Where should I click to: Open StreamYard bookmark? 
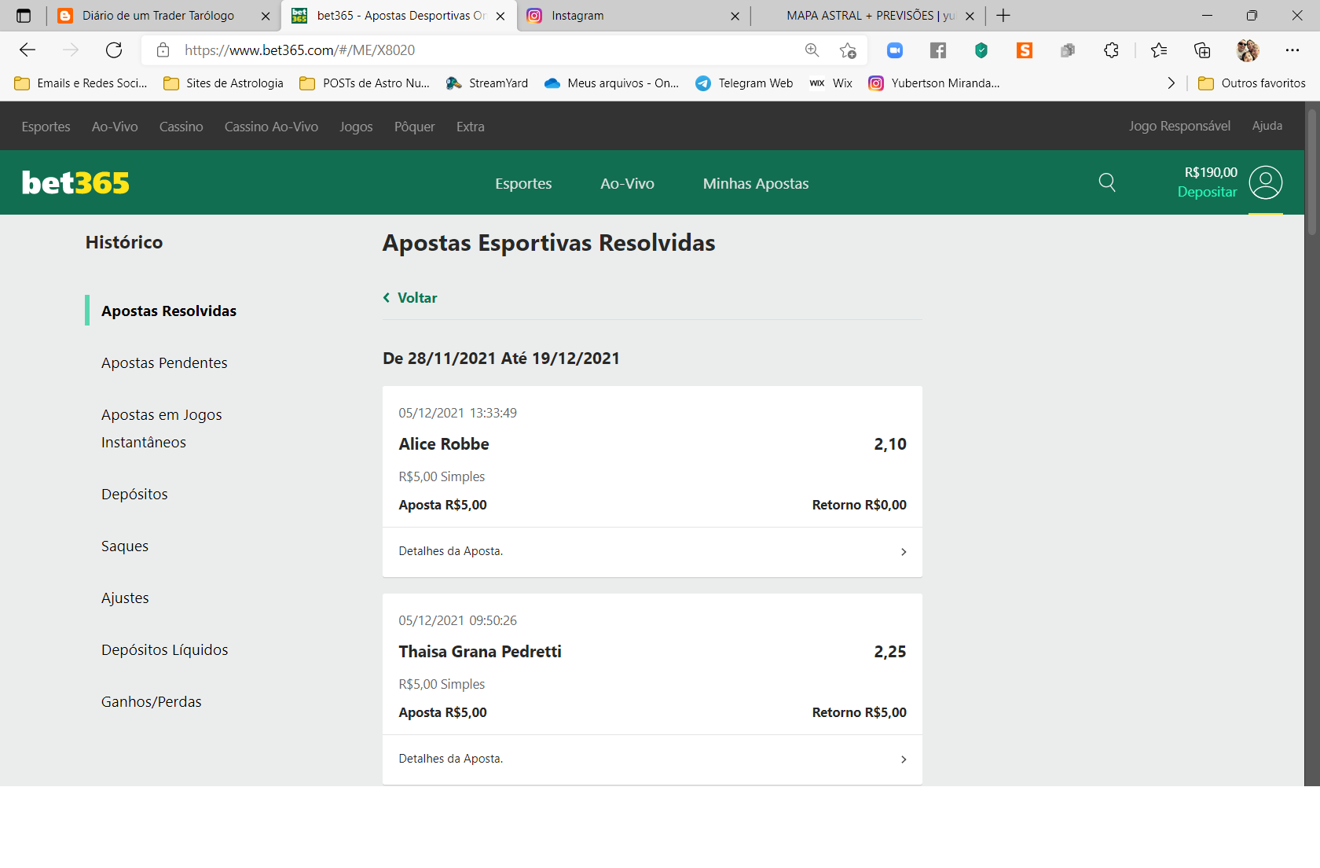click(487, 83)
